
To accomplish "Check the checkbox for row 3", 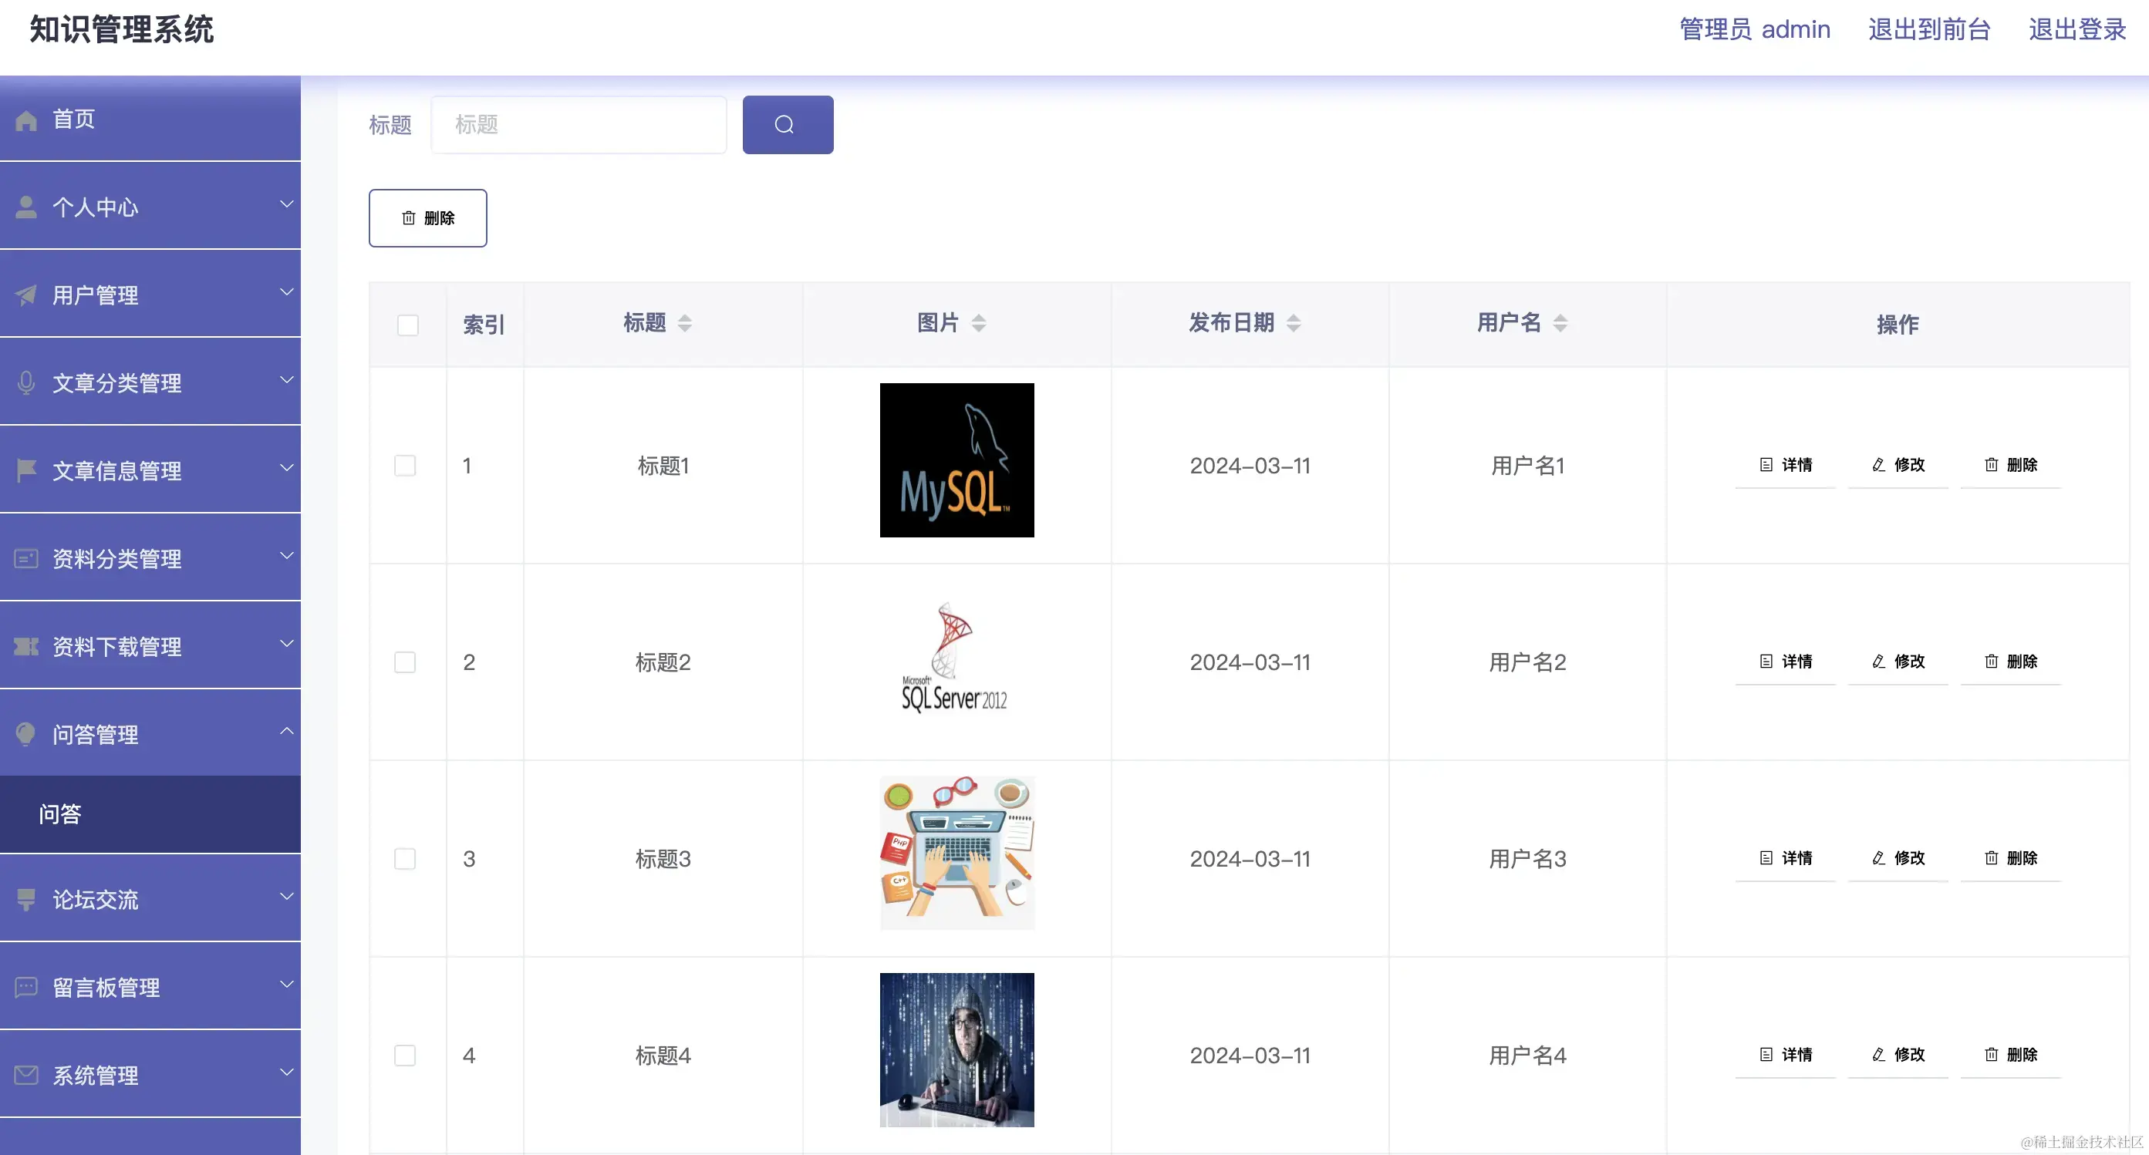I will 405,859.
